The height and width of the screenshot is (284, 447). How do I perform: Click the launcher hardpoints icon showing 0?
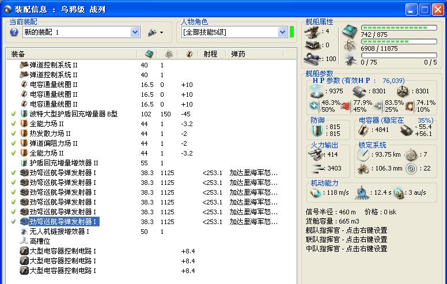[313, 45]
